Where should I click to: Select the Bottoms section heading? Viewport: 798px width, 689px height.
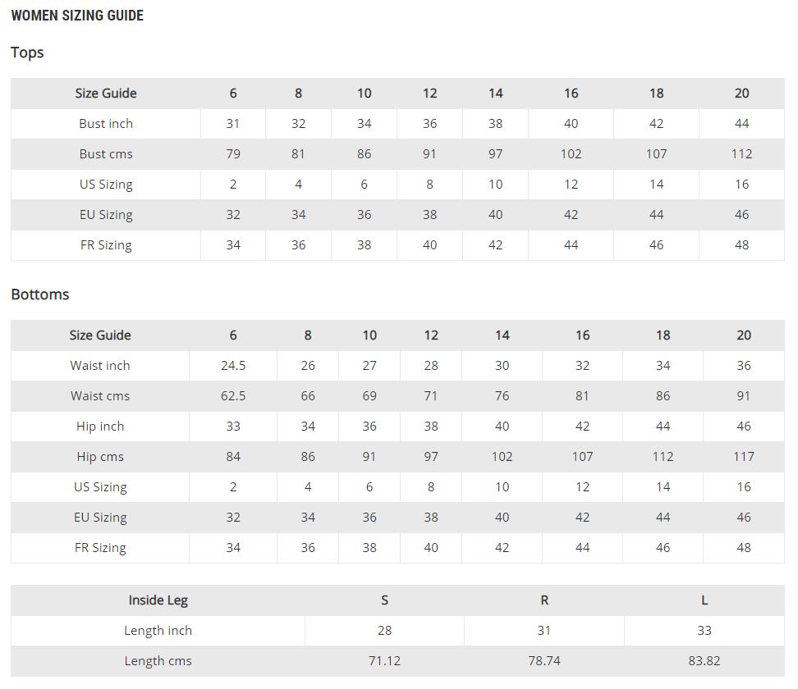(x=40, y=294)
